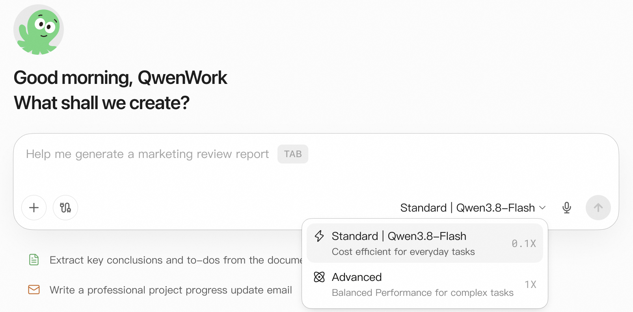
Task: Select 'Write a professional project progress update email'
Action: click(x=160, y=290)
